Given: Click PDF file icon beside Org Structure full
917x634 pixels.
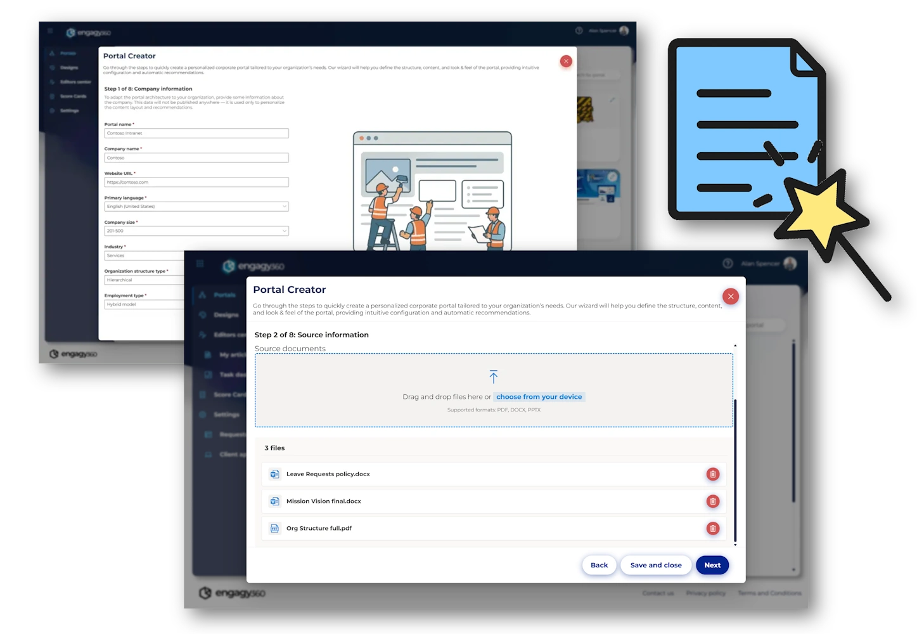Looking at the screenshot, I should 274,529.
